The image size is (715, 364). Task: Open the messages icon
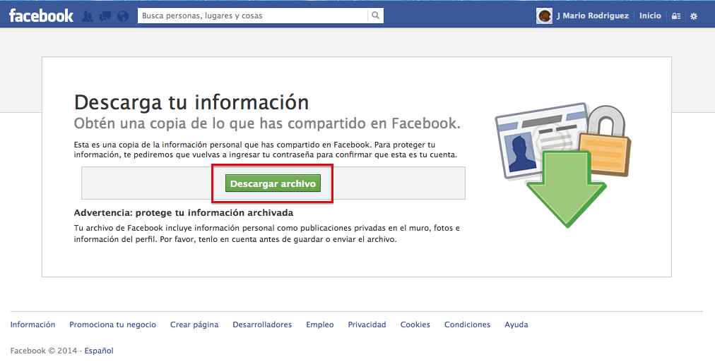pyautogui.click(x=105, y=16)
